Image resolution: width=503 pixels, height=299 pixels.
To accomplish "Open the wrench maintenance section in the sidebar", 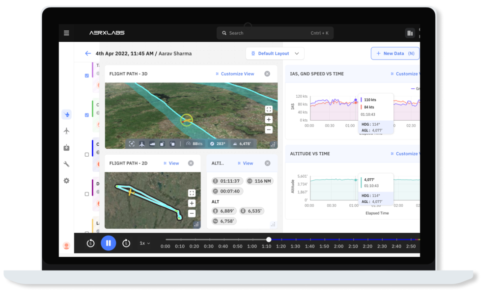I will [66, 164].
